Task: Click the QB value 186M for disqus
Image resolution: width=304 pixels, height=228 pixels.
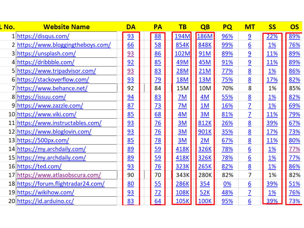Action: (205, 36)
